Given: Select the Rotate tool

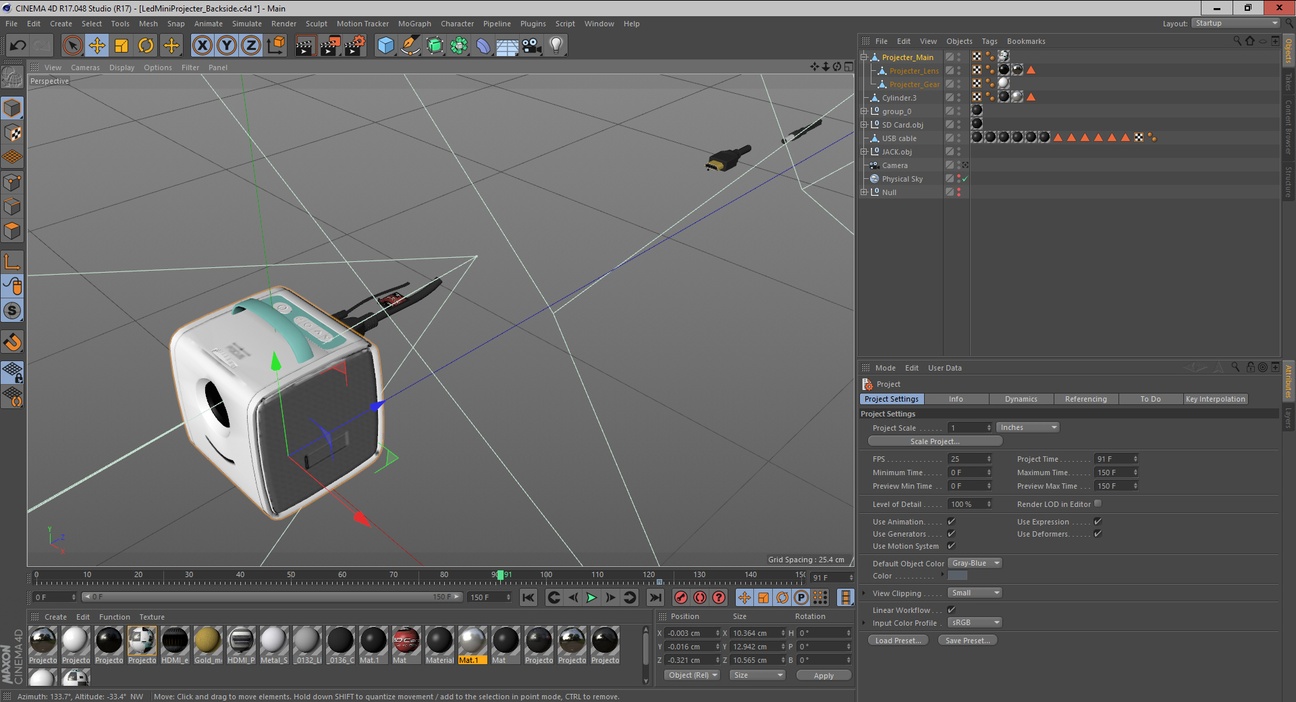Looking at the screenshot, I should pyautogui.click(x=146, y=46).
